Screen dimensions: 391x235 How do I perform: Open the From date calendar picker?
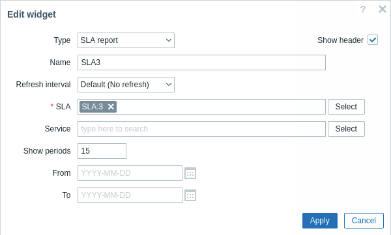190,173
